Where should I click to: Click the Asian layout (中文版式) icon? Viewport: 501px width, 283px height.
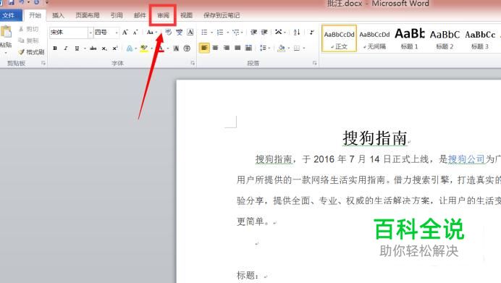(x=279, y=33)
